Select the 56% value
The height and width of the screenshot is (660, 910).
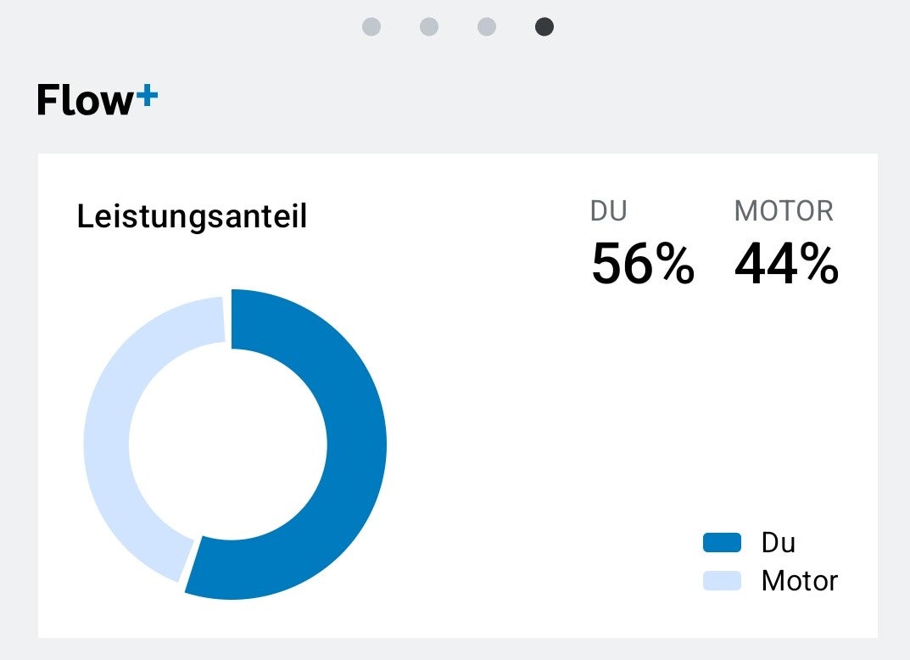click(642, 264)
